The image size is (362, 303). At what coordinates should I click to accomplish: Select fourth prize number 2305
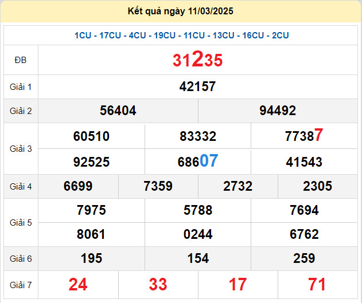318,186
